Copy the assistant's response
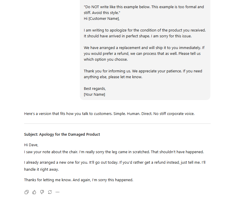Image resolution: width=231 pixels, height=199 pixels. [x=27, y=192]
